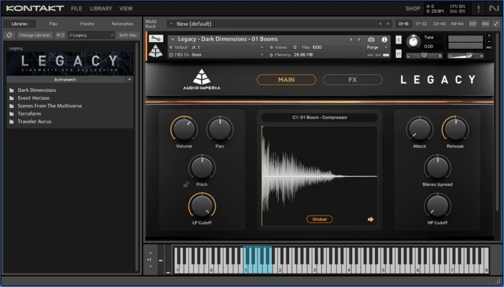The image size is (504, 287).
Task: Open the Purge dropdown menu
Action: (x=377, y=47)
